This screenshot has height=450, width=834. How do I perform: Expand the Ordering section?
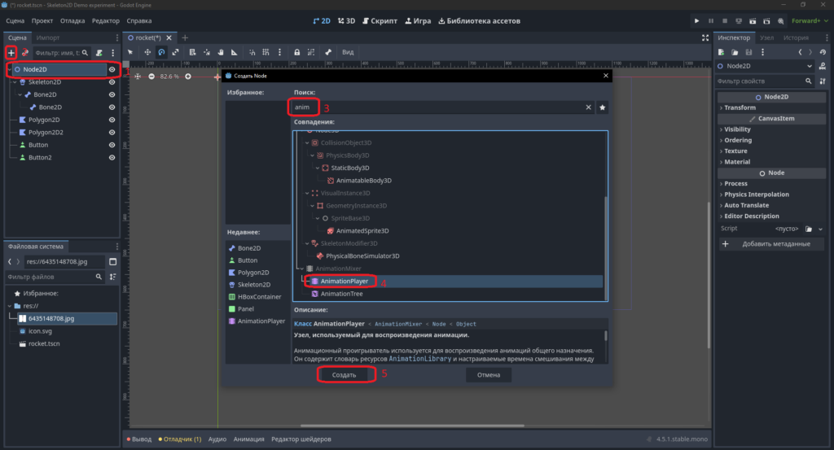pos(771,140)
